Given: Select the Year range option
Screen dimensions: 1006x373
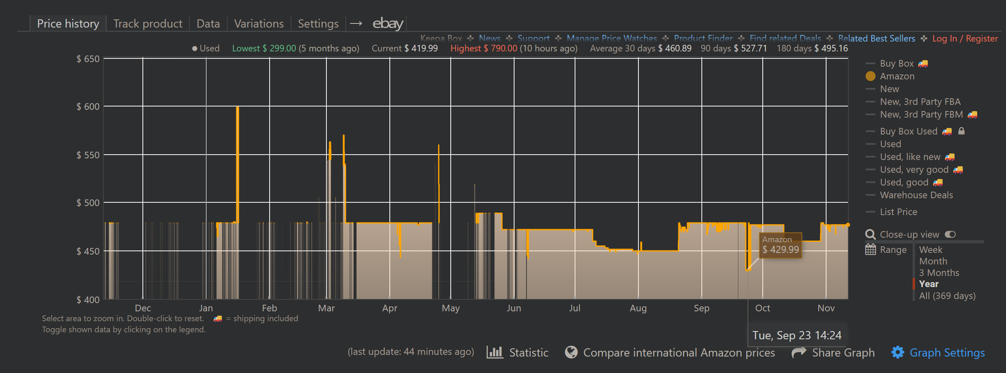Looking at the screenshot, I should (929, 284).
